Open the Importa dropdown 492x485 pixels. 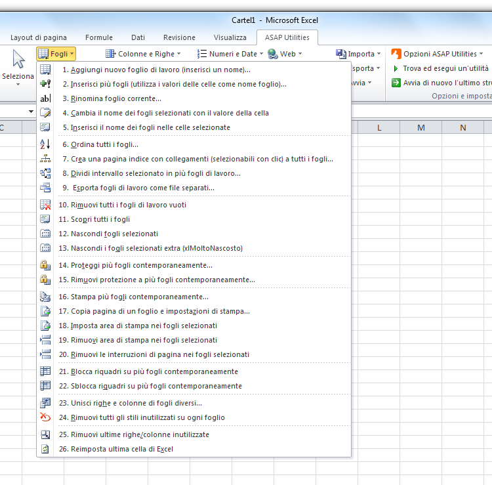[358, 54]
